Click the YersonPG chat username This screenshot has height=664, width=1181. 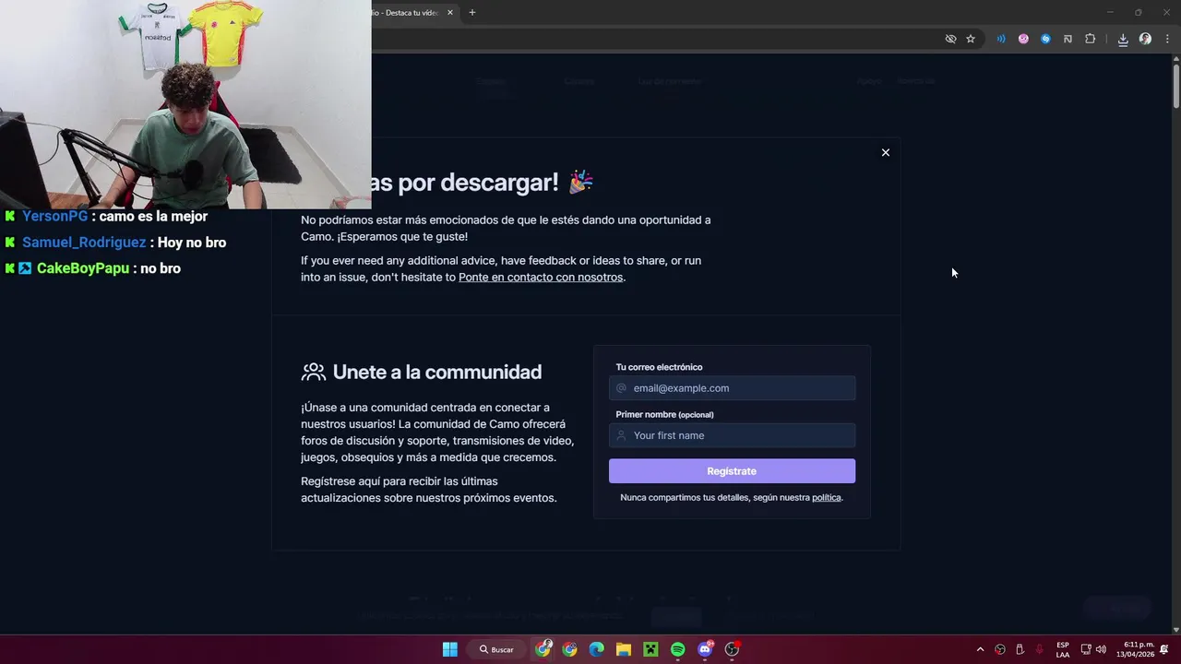(55, 216)
